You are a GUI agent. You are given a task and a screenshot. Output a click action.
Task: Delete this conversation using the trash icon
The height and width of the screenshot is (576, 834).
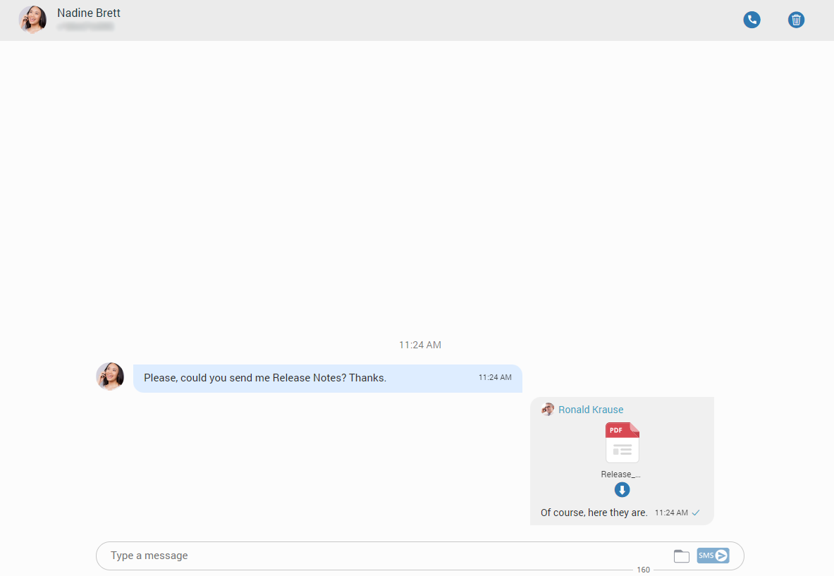796,20
